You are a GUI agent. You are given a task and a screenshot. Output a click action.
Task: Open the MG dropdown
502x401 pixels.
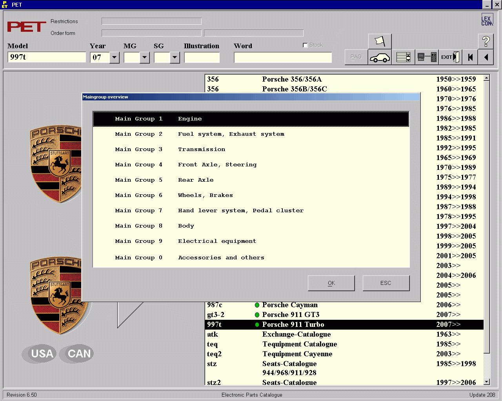pyautogui.click(x=145, y=57)
